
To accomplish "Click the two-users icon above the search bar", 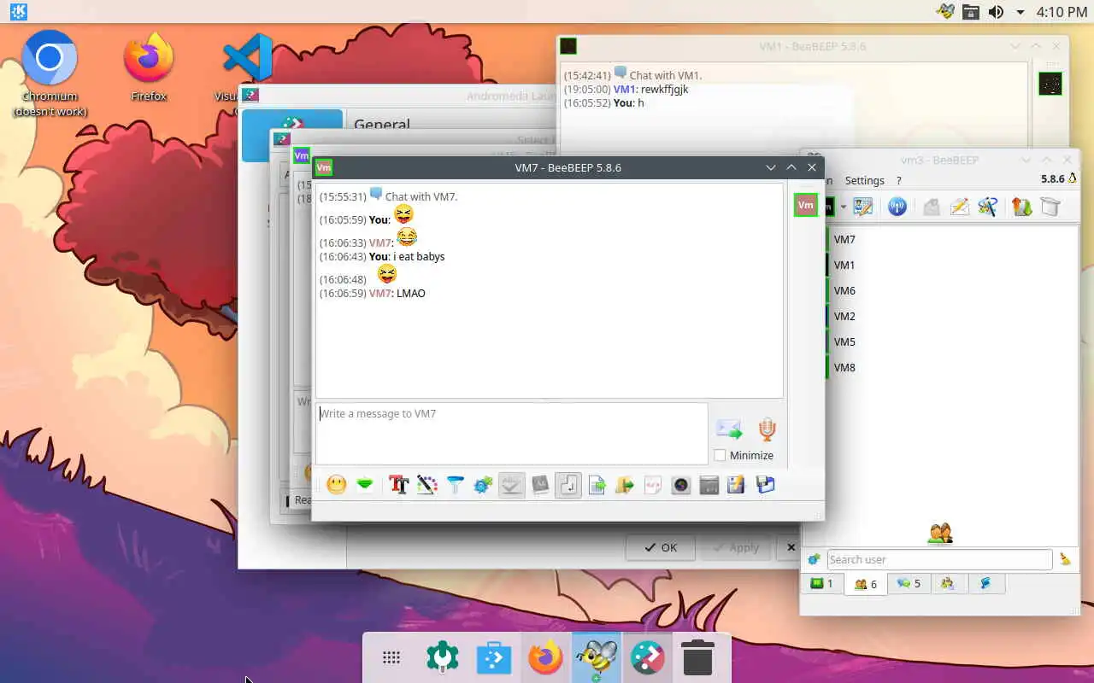I will click(x=940, y=534).
